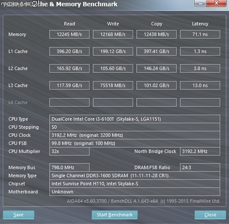Click the L1 Cache row label

pyautogui.click(x=18, y=51)
